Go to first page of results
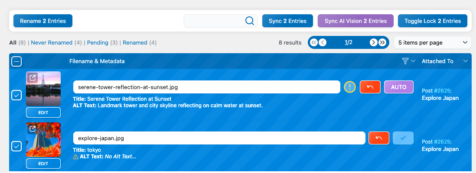Image resolution: width=476 pixels, height=173 pixels. pos(314,42)
